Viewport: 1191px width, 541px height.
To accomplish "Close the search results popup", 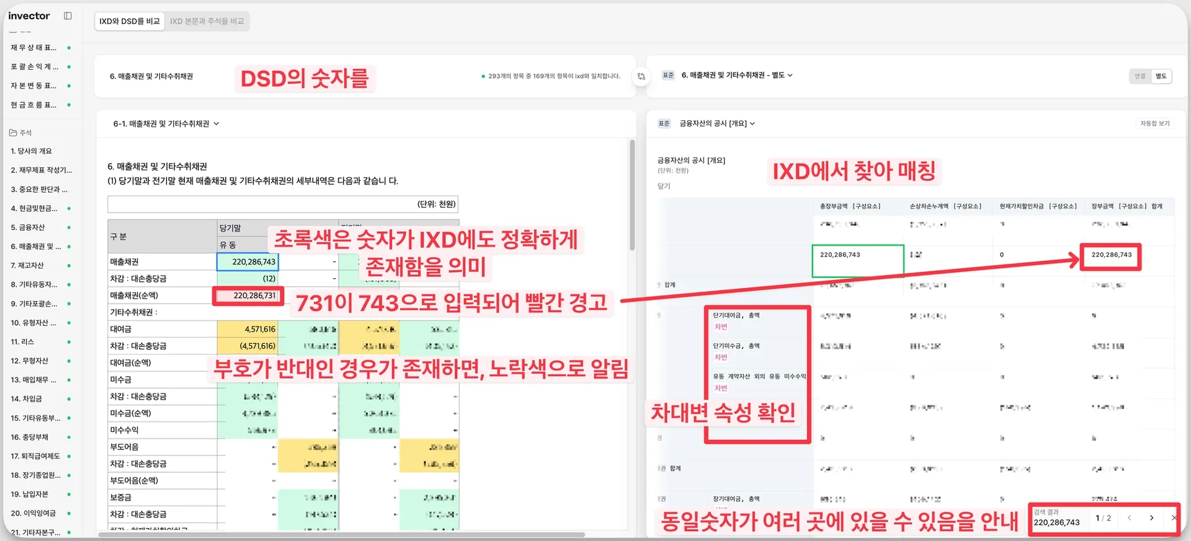I will click(x=1174, y=518).
